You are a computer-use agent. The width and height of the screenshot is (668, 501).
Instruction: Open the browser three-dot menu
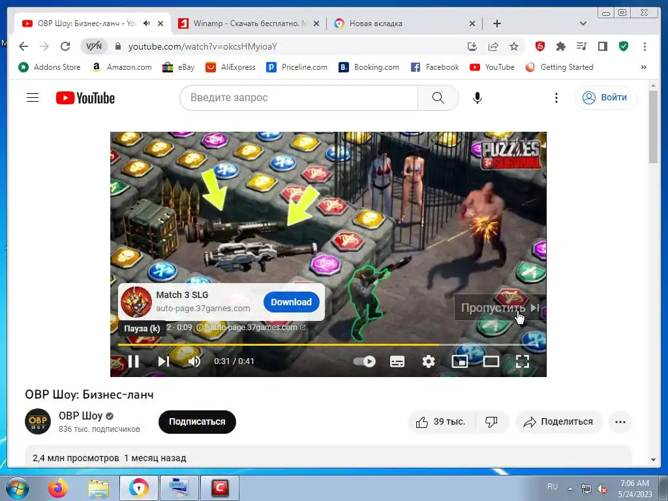point(645,46)
